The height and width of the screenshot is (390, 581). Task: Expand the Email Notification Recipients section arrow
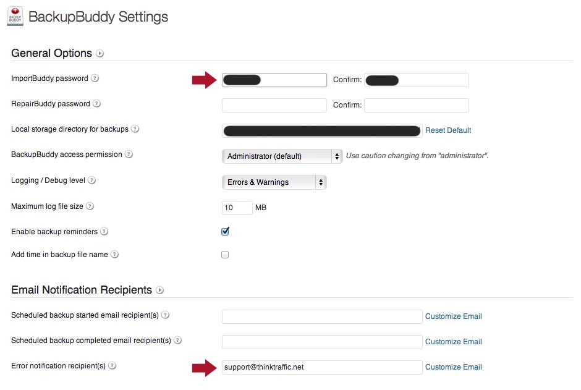[159, 290]
